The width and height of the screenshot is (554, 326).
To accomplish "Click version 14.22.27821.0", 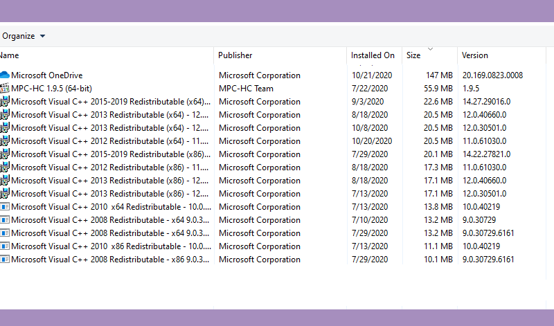I will [487, 154].
